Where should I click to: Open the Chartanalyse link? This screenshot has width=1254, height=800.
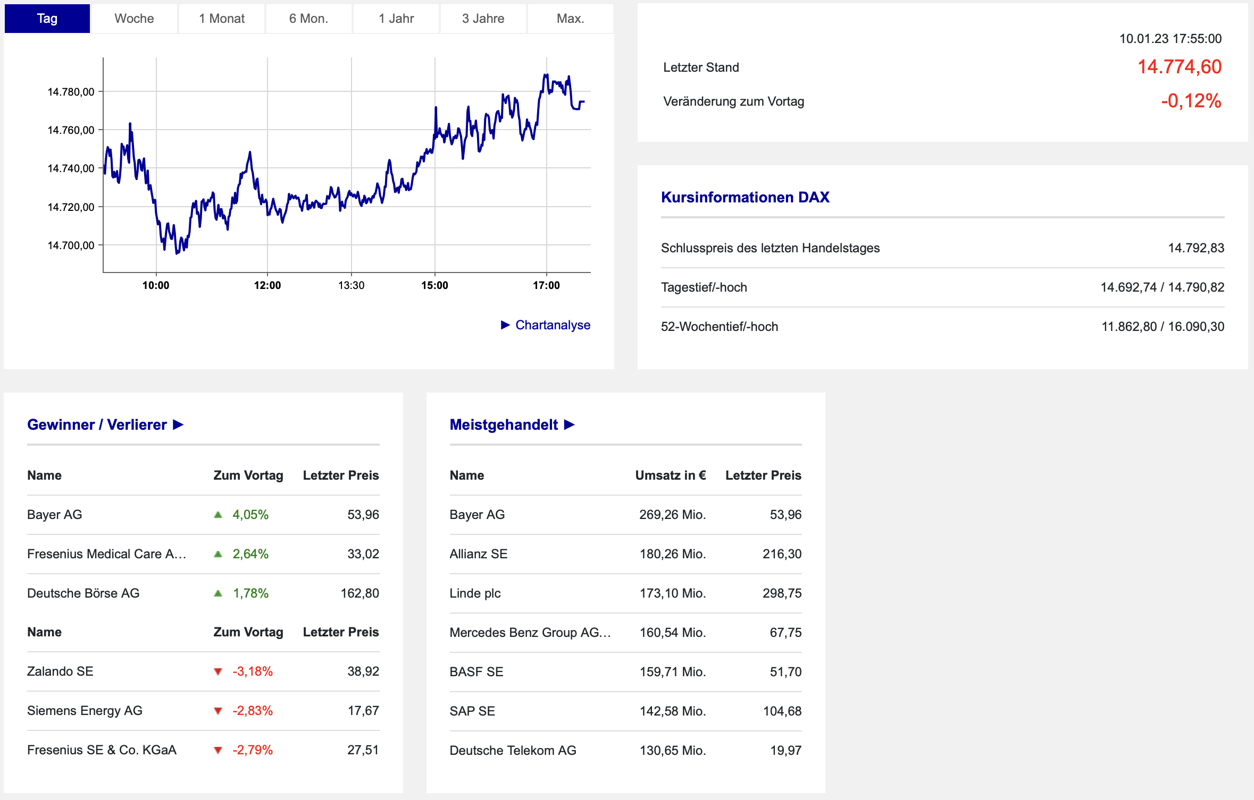(x=553, y=325)
